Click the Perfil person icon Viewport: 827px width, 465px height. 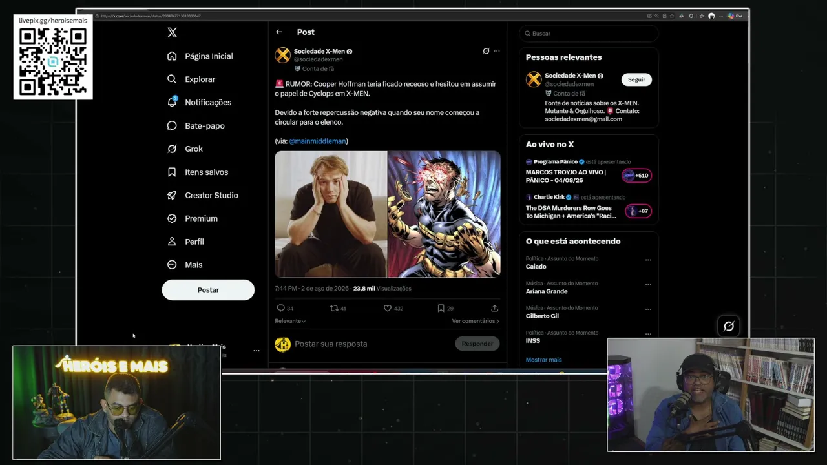172,242
